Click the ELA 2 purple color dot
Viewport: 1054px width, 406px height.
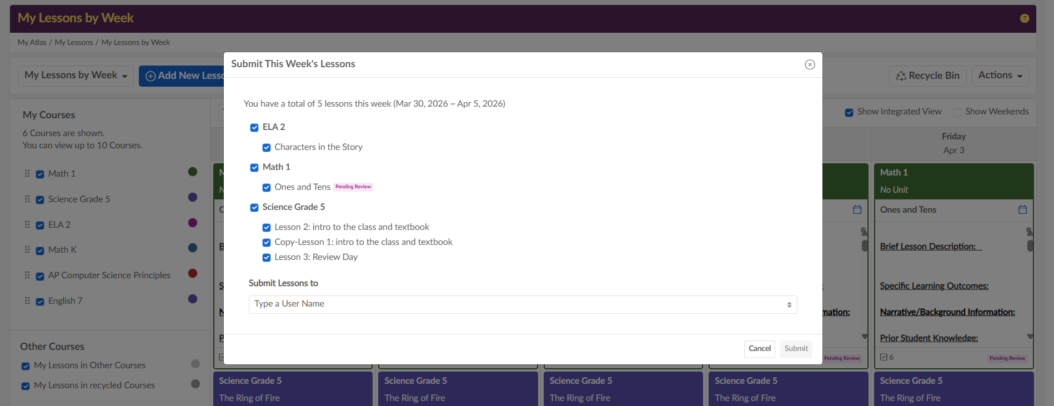pyautogui.click(x=193, y=223)
